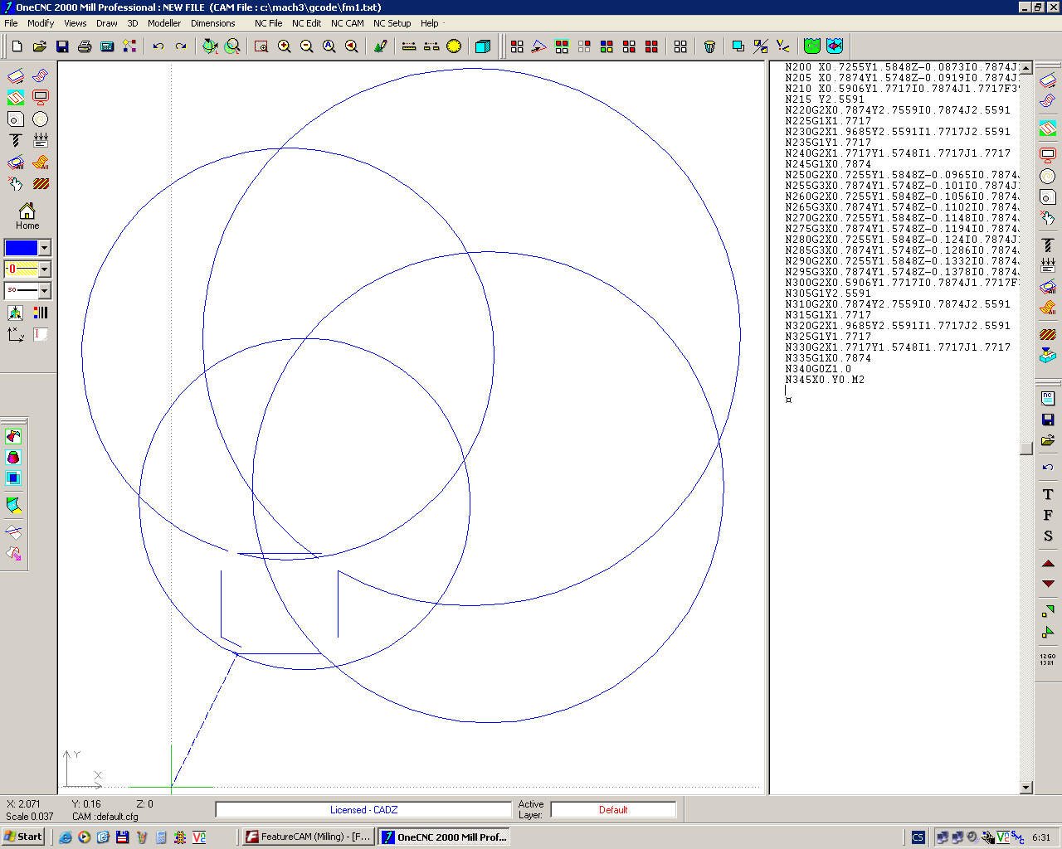Click the Default active layer field
1062x849 pixels.
613,810
